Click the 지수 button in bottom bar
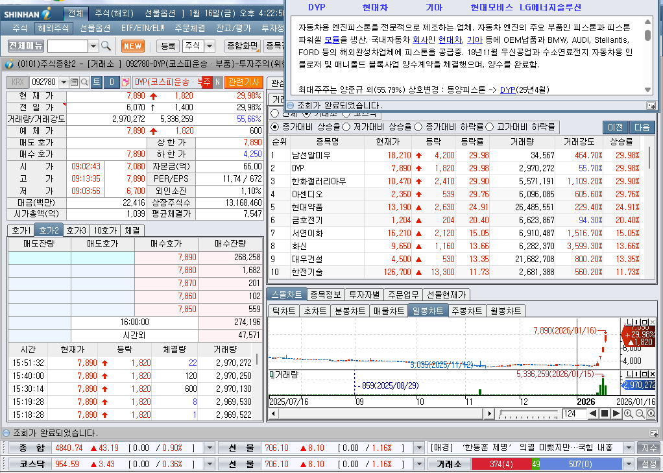663x473 pixels. tap(648, 448)
